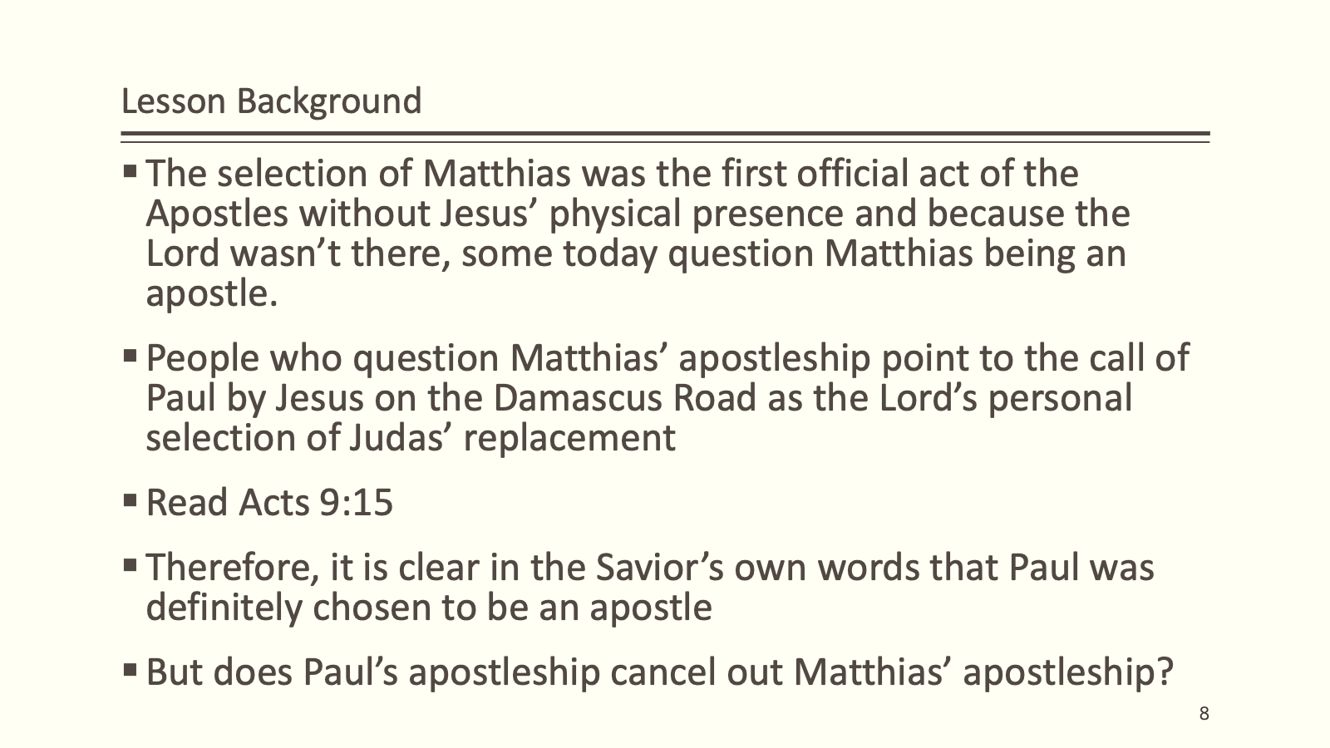The width and height of the screenshot is (1330, 748).
Task: Click the "Lesson Background" slide title
Action: [271, 101]
